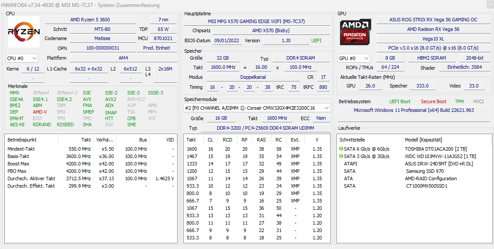The height and width of the screenshot is (249, 494).
Task: Click green status icon for WDC drive
Action: click(x=341, y=156)
